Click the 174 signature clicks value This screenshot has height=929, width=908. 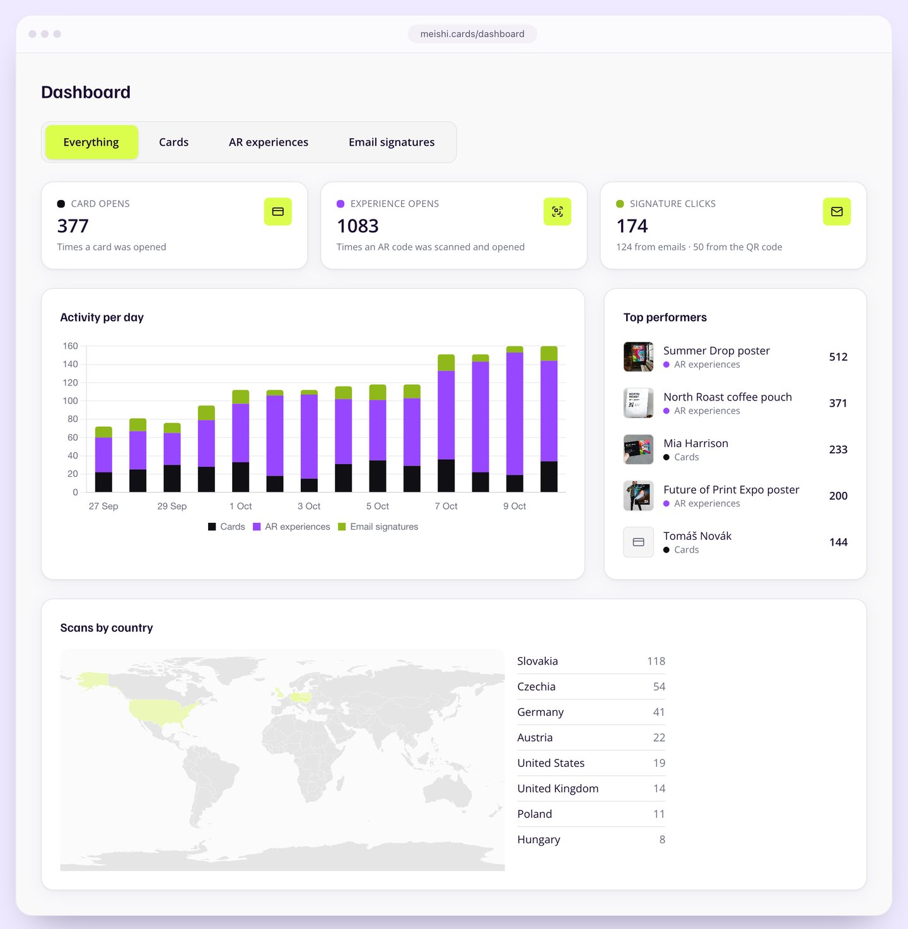632,226
